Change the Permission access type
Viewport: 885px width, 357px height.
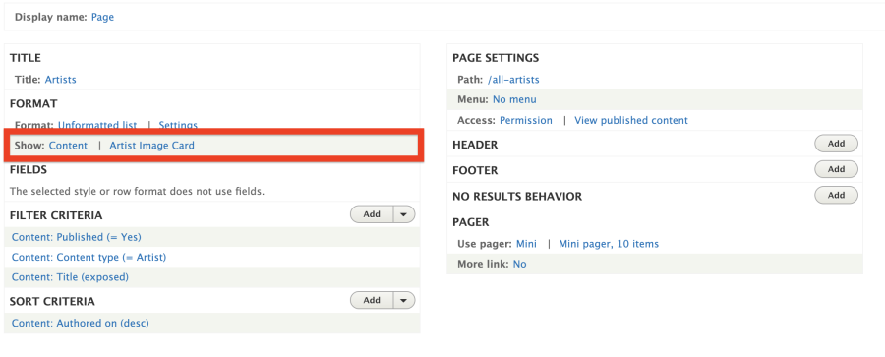click(526, 120)
